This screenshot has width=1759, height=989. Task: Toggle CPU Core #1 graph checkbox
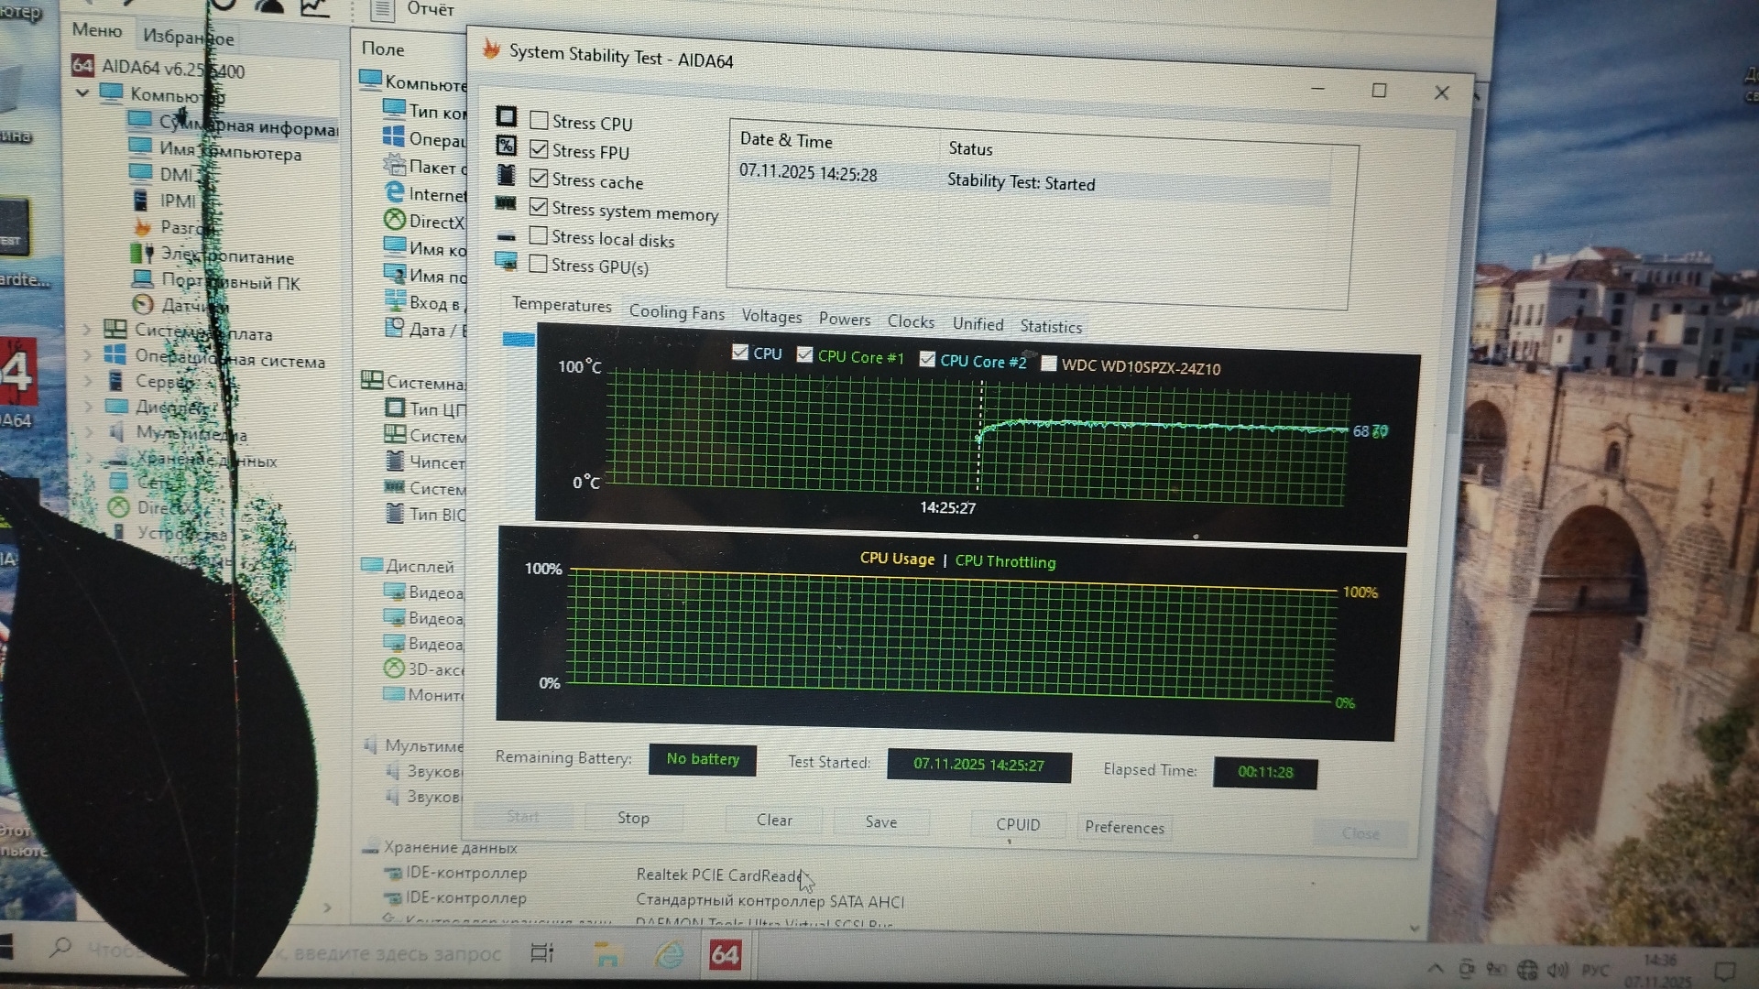[804, 355]
